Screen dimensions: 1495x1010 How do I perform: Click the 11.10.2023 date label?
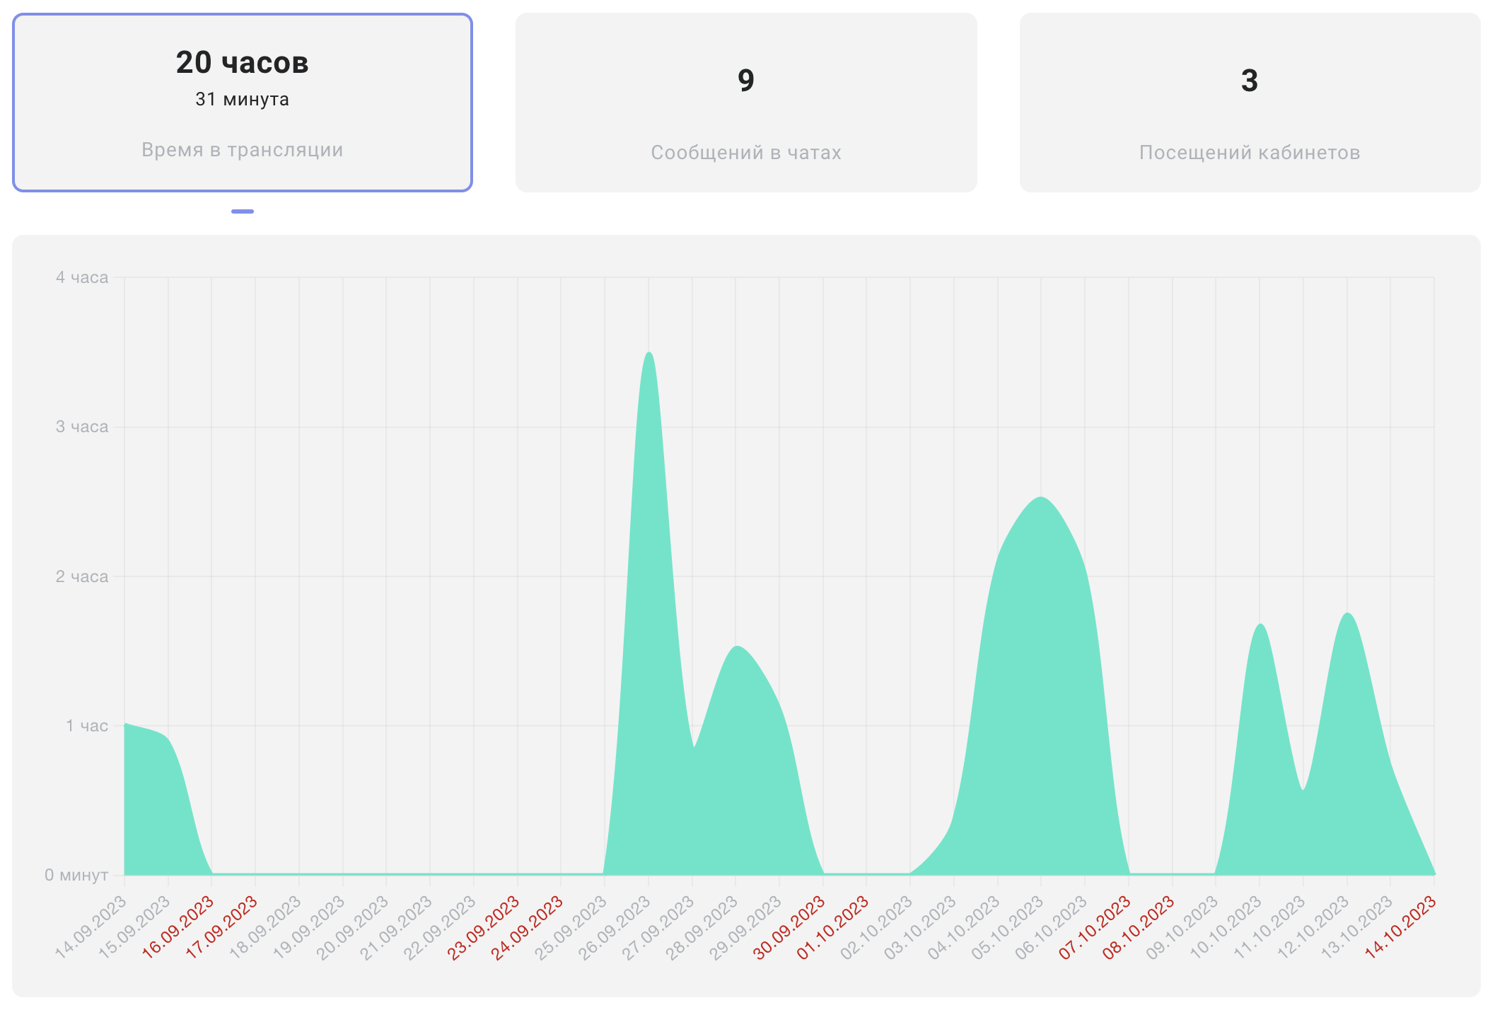point(1270,927)
